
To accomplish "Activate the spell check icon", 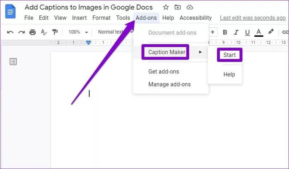I will pos(44,32).
